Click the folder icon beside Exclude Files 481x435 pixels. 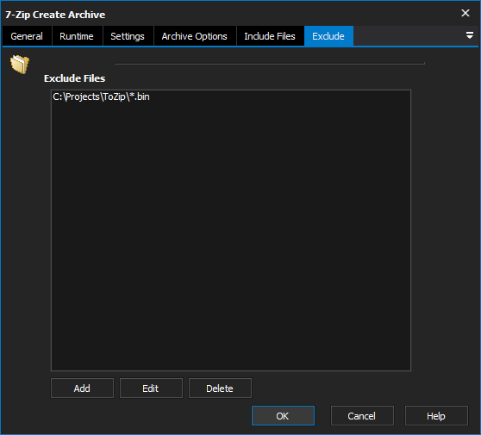(20, 64)
